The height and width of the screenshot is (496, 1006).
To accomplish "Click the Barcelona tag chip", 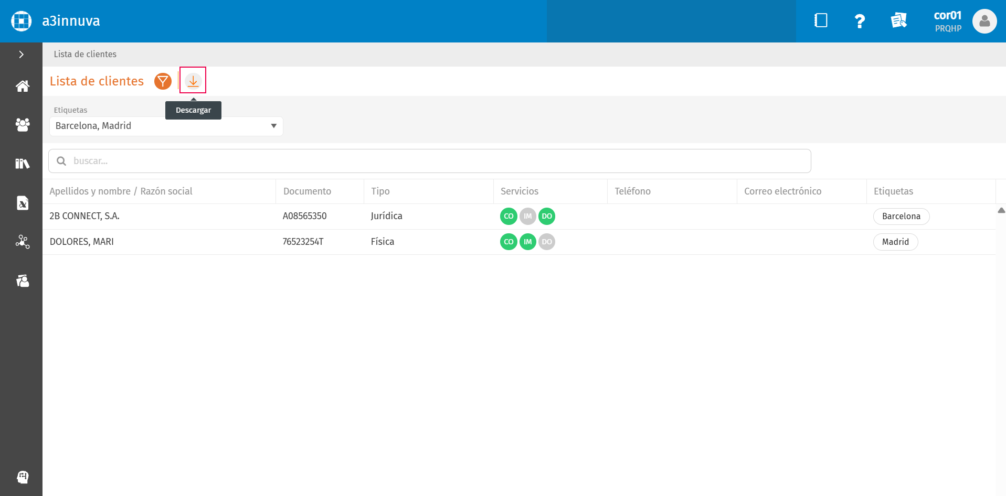I will (901, 217).
